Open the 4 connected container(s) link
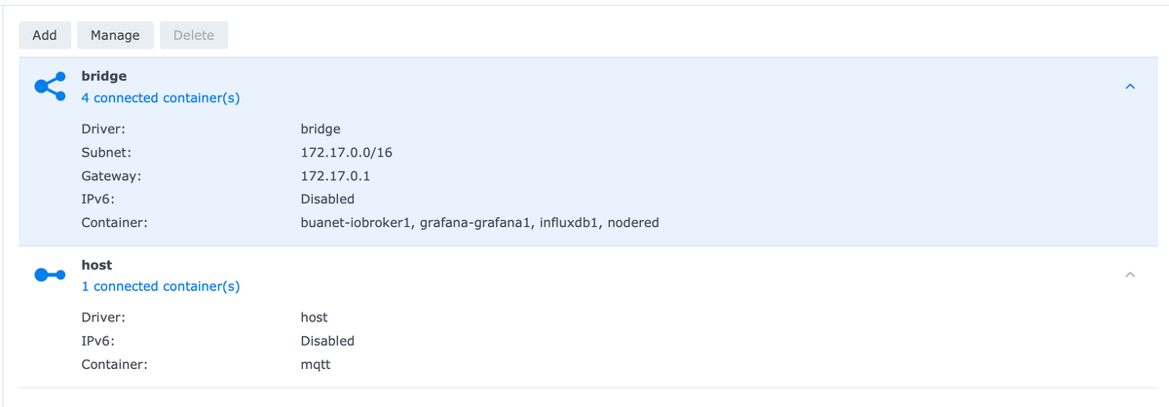1169x407 pixels. 161,98
